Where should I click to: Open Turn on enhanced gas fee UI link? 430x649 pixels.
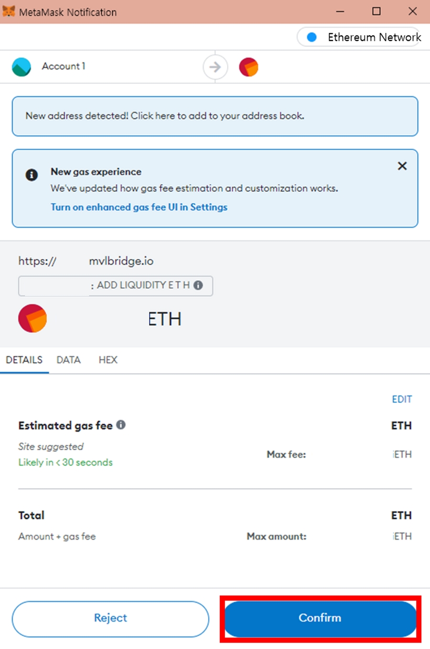pos(139,207)
